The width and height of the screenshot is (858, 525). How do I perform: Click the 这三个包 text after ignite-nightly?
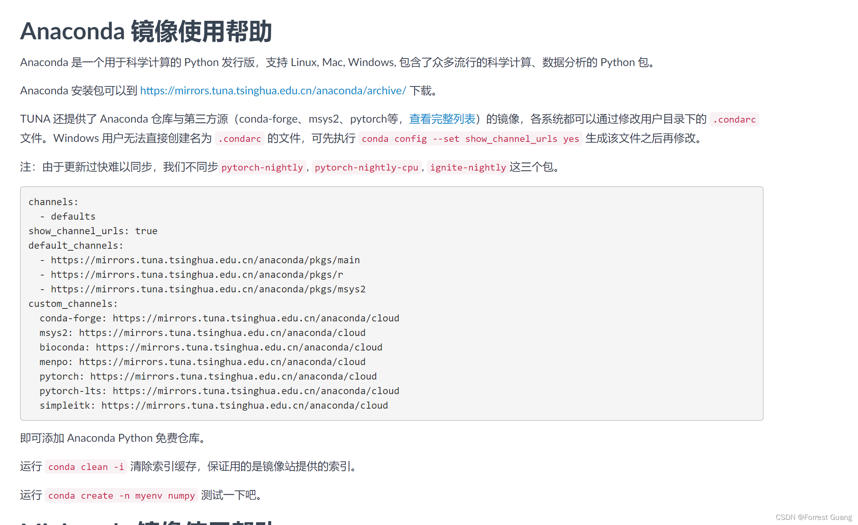click(535, 167)
